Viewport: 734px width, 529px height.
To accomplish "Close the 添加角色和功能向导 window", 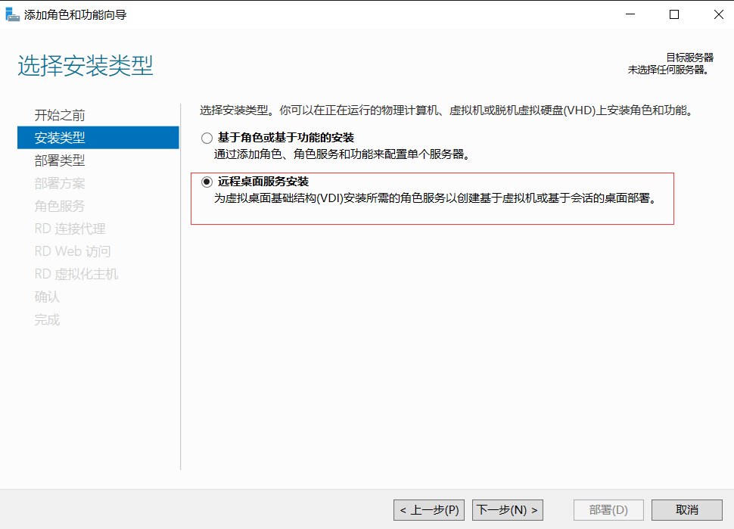I will 719,14.
